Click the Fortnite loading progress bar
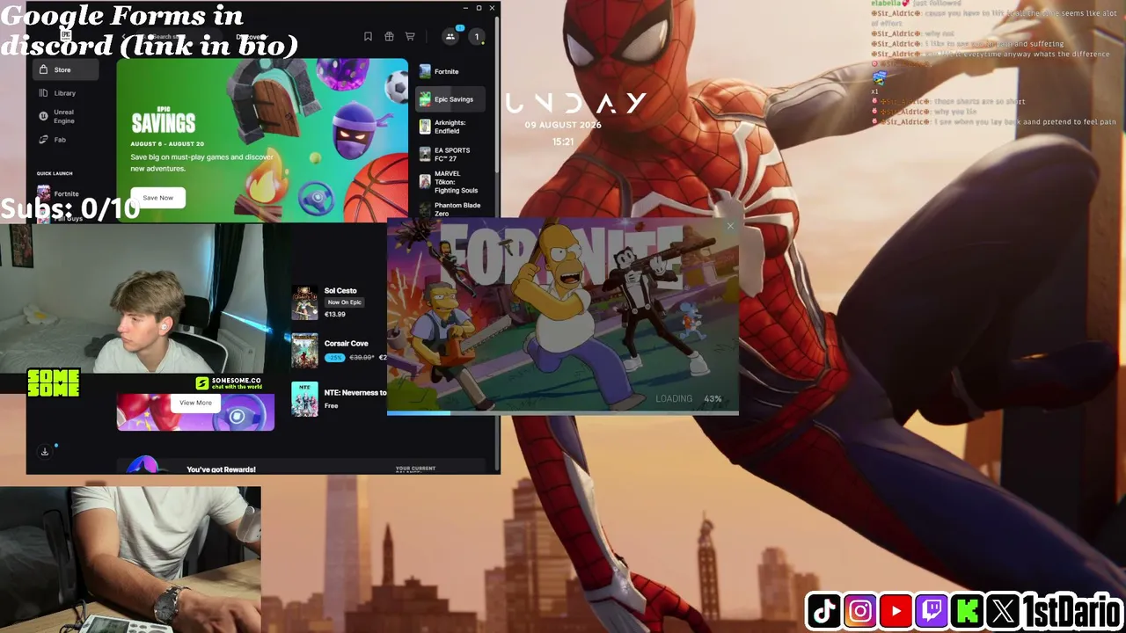Image resolution: width=1126 pixels, height=633 pixels. coord(563,411)
